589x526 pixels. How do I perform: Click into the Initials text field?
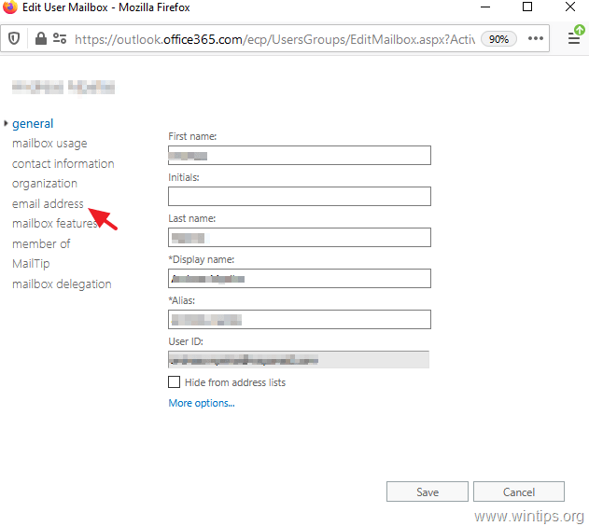[299, 196]
